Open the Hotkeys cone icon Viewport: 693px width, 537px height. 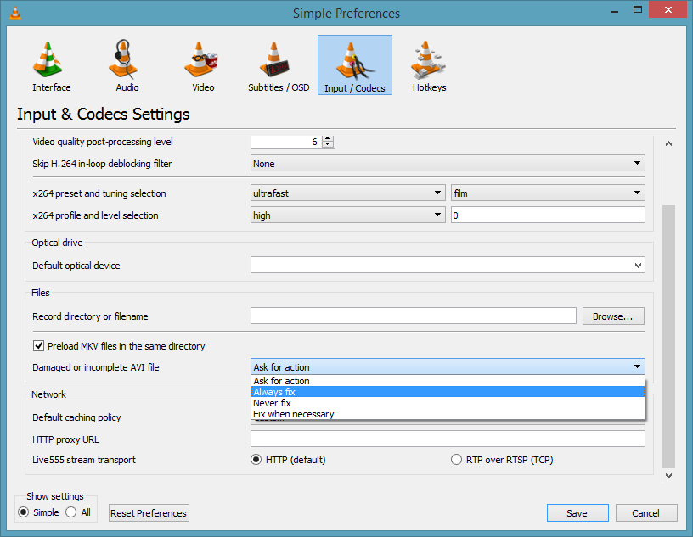click(428, 60)
